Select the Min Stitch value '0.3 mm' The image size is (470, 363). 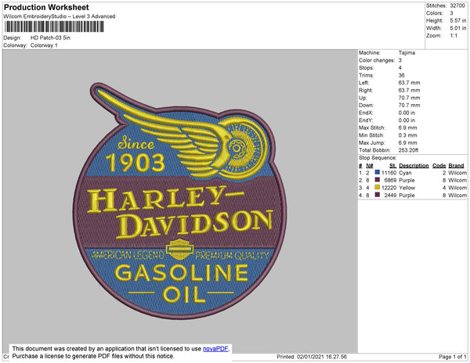407,135
